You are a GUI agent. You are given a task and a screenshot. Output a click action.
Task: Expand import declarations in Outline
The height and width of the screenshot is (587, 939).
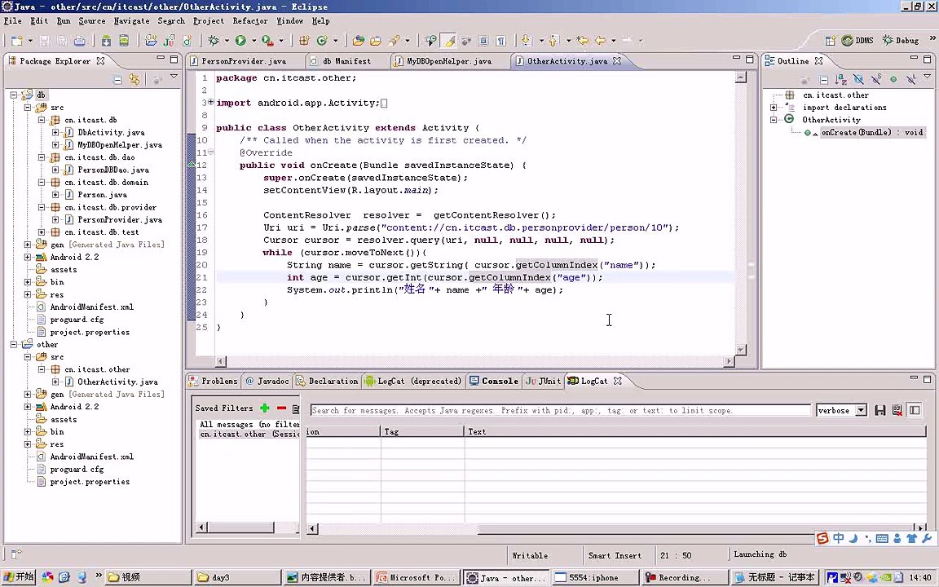click(774, 108)
